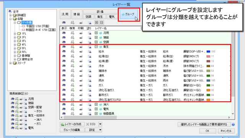Toggle display eye icon for 消火 group row

click(x=64, y=104)
